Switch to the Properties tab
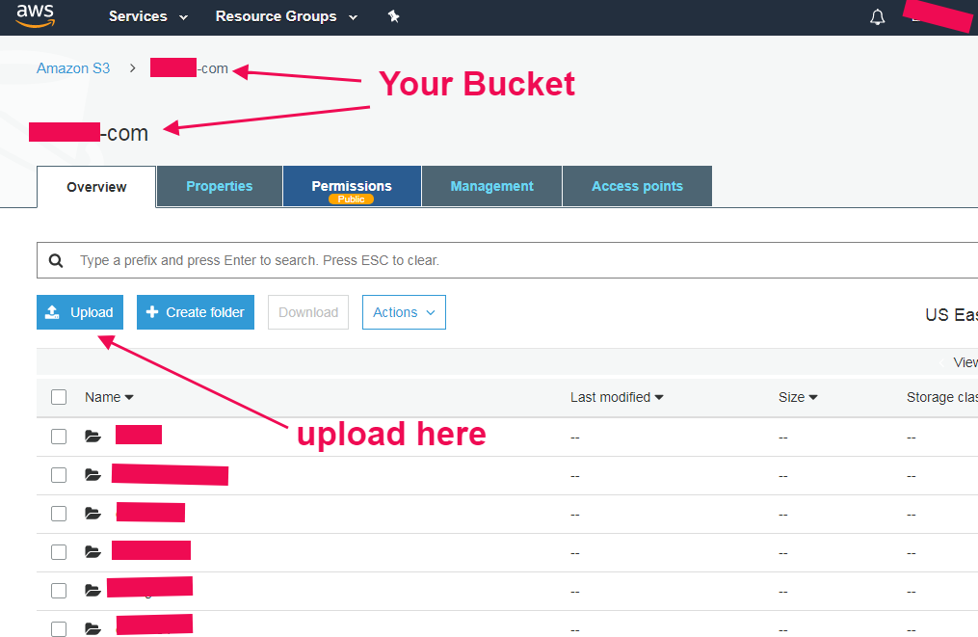Screen dimensions: 978x637 pos(220,186)
